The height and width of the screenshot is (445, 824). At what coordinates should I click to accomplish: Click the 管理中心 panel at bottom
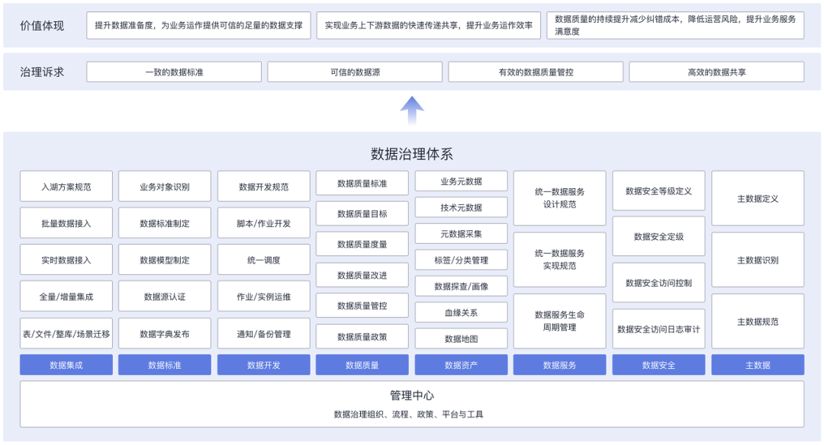(x=412, y=404)
